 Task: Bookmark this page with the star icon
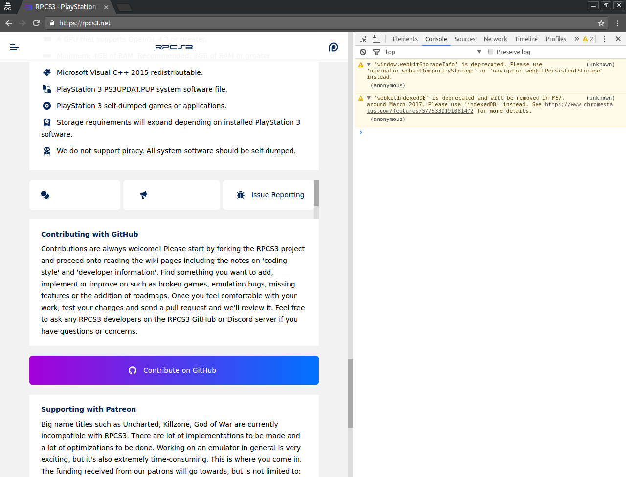tap(601, 23)
